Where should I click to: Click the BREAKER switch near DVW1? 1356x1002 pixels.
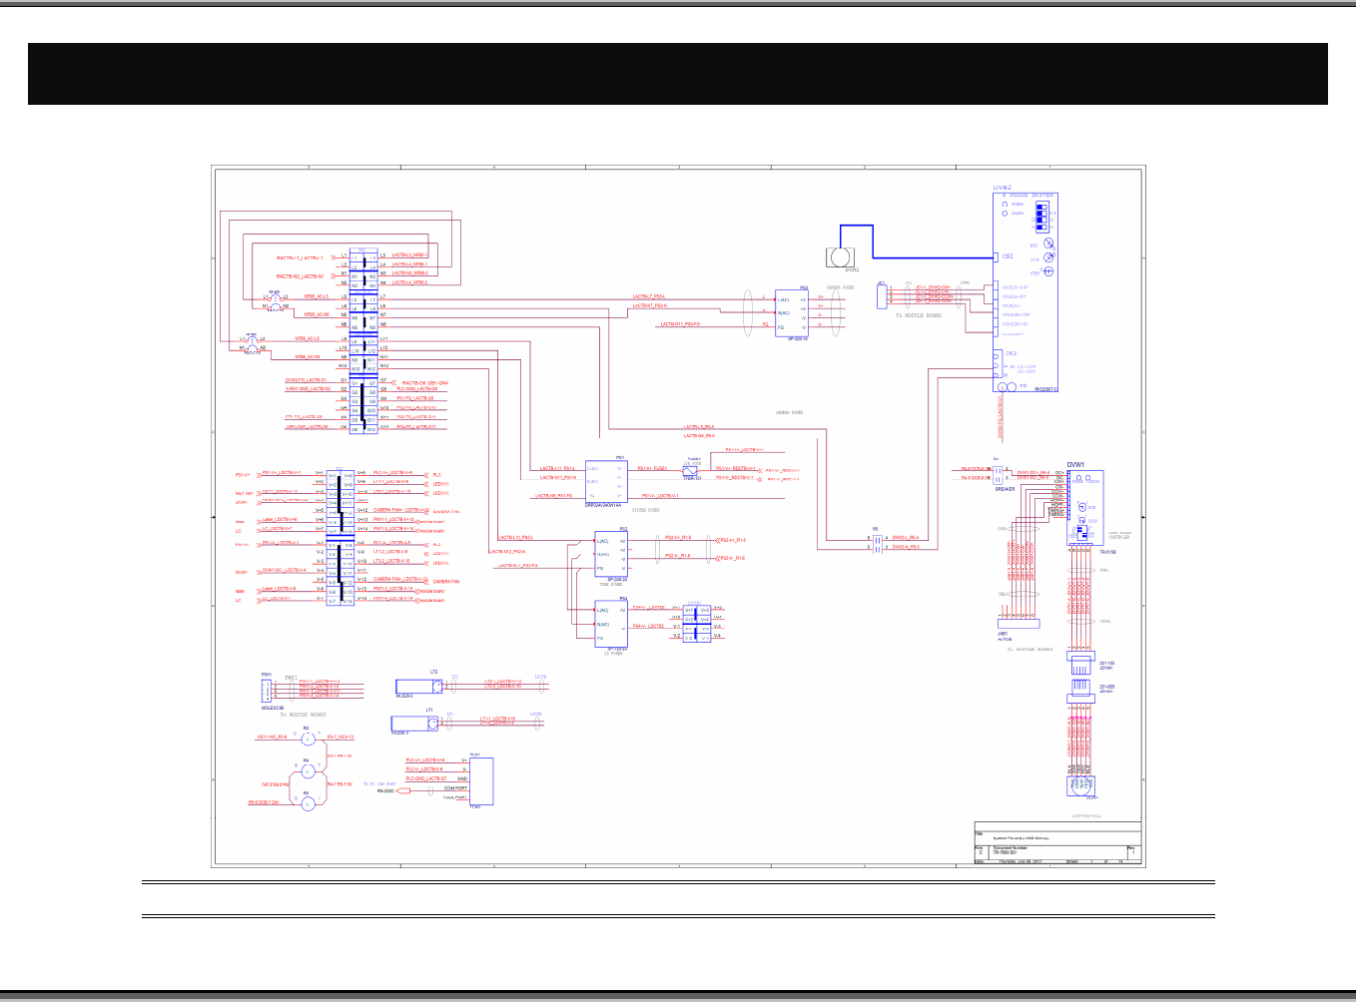[997, 474]
